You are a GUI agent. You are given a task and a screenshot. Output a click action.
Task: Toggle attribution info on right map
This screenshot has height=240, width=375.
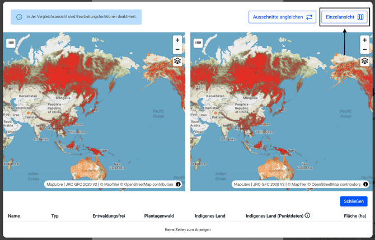click(365, 184)
